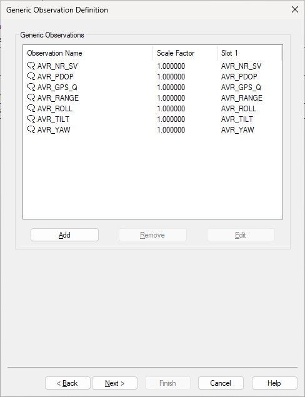Click AVR_RANGE in the Slot 1 column
Screen dimensions: 305x397
242,98
